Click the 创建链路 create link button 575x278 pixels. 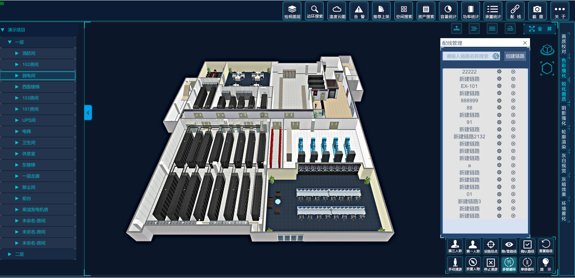click(x=515, y=56)
